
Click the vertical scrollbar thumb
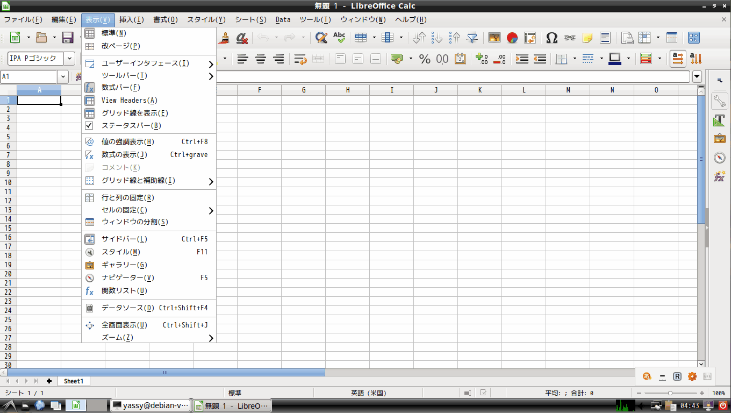point(701,159)
